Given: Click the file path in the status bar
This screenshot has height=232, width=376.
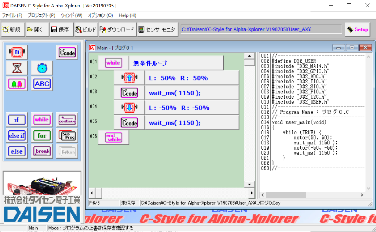Looking at the screenshot, I should click(210, 203).
